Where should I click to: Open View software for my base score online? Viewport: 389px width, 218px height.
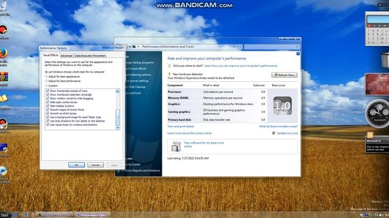tap(204, 145)
